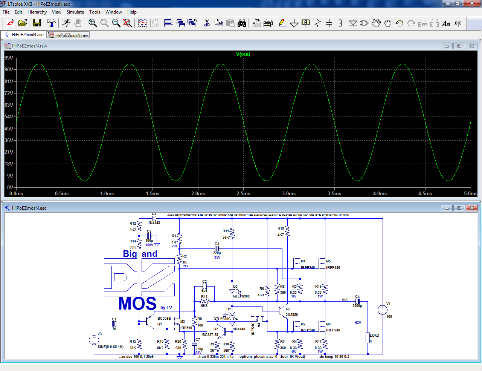
Task: Open the Simulate menu
Action: click(75, 12)
